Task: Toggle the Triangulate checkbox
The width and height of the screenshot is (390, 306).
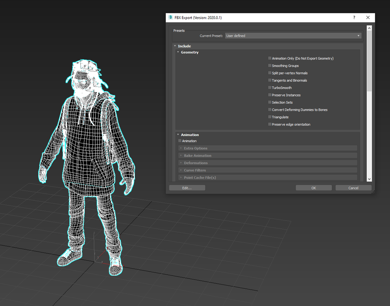Action: point(269,117)
